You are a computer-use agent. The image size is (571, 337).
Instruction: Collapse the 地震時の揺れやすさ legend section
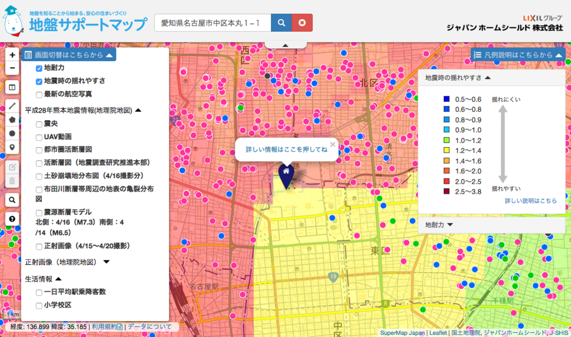click(x=488, y=77)
